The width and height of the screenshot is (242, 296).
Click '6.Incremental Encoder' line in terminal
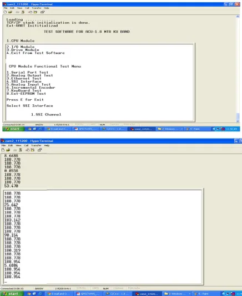tap(31, 88)
